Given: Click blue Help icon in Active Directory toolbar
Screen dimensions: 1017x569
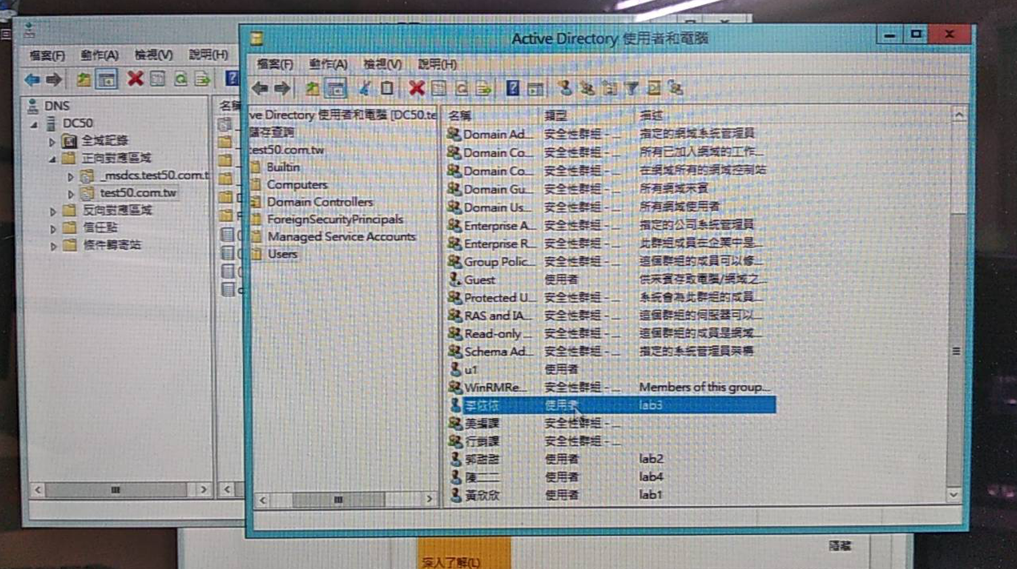Looking at the screenshot, I should [513, 88].
